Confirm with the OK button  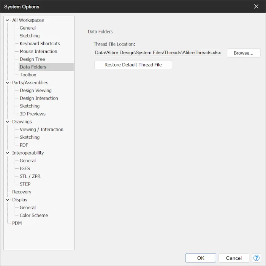point(201,258)
